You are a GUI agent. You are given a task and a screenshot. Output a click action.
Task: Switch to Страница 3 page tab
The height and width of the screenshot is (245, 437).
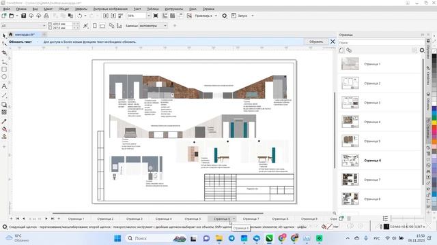[135, 219]
